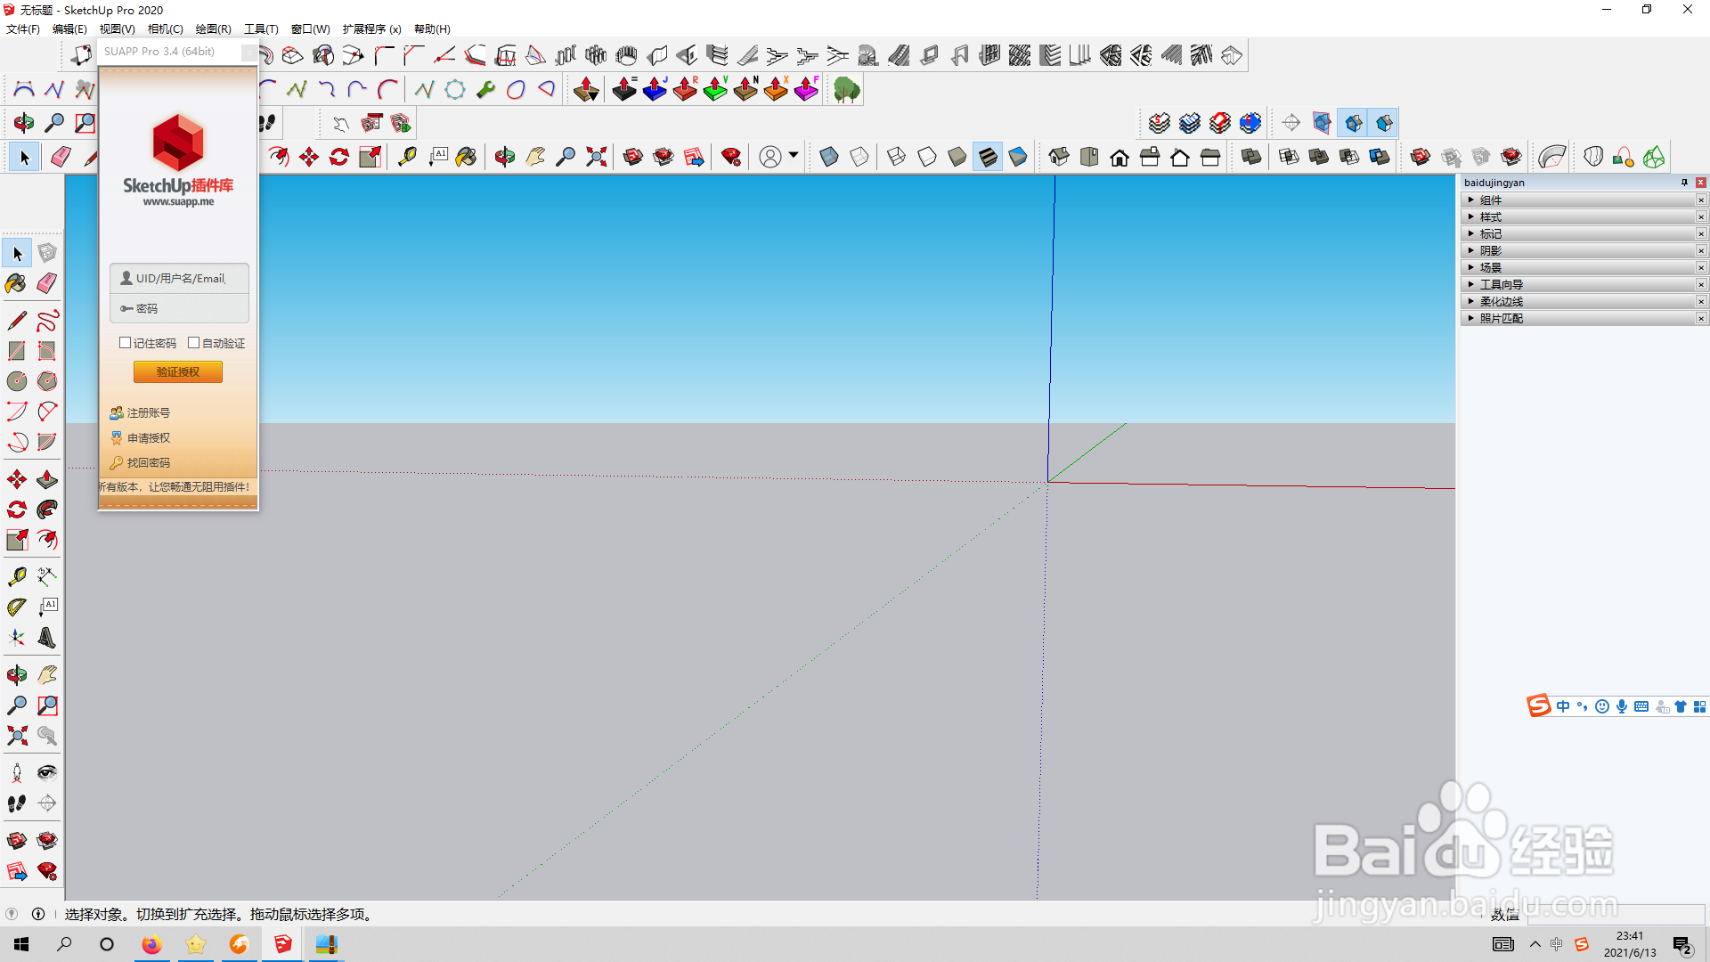Select the Protractor tool in left toolbar

16,607
